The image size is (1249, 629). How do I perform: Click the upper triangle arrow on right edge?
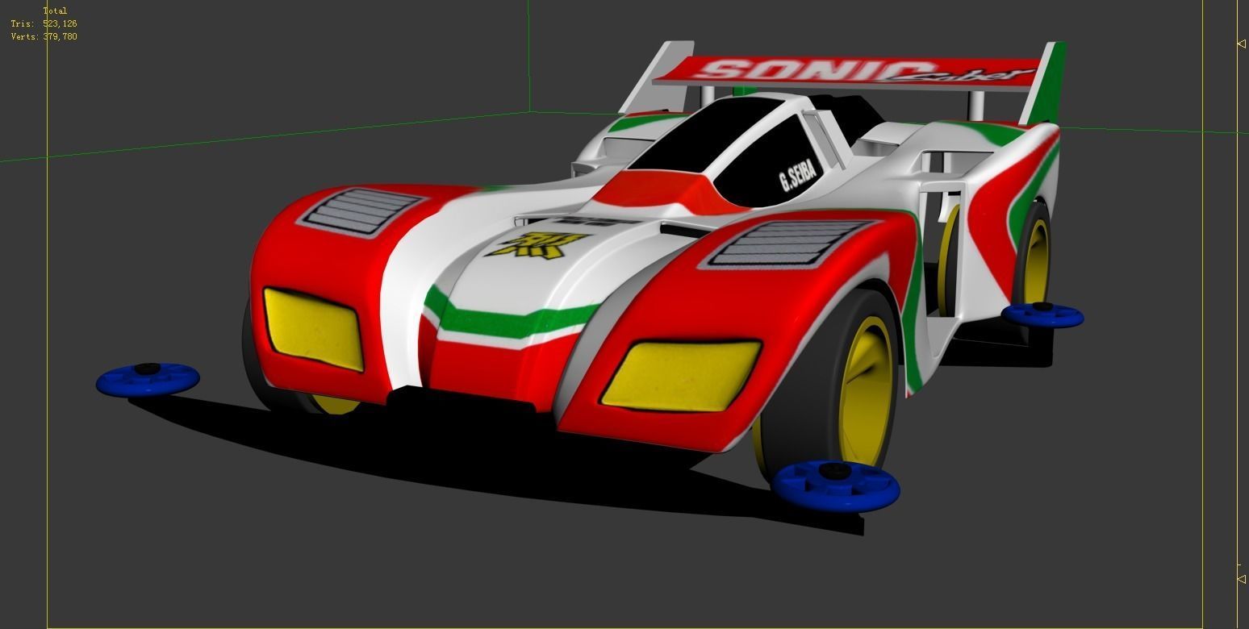1241,44
